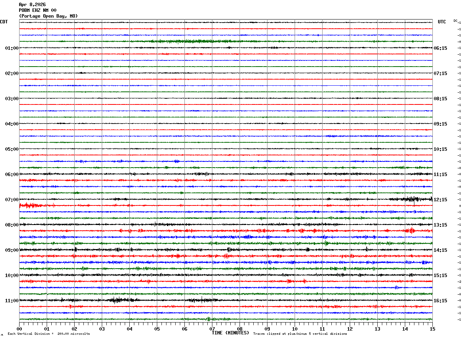Click the "(Portage Open Bay, MO)" station name
Screen dimensions: 463x339
(x=48, y=16)
